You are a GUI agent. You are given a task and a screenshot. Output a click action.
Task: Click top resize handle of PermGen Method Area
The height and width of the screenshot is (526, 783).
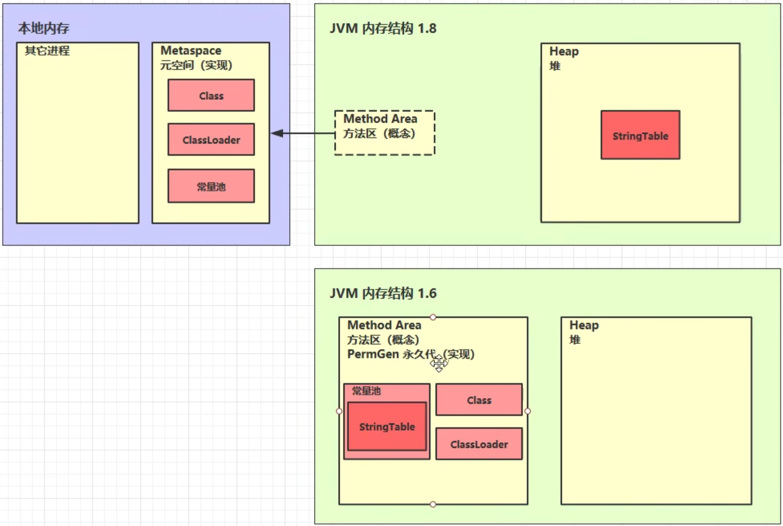click(x=433, y=317)
